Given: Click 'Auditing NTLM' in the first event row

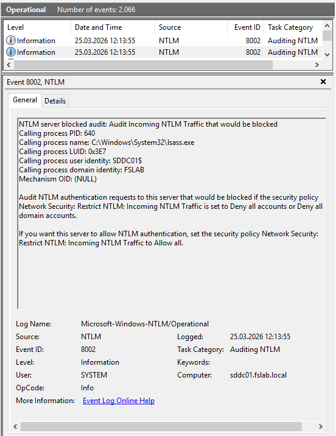Looking at the screenshot, I should click(293, 41).
